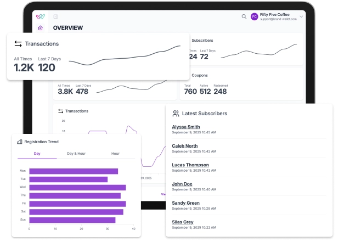Screen dimensions: 338x242
Task: Click the search magnifier icon
Action: (x=244, y=16)
